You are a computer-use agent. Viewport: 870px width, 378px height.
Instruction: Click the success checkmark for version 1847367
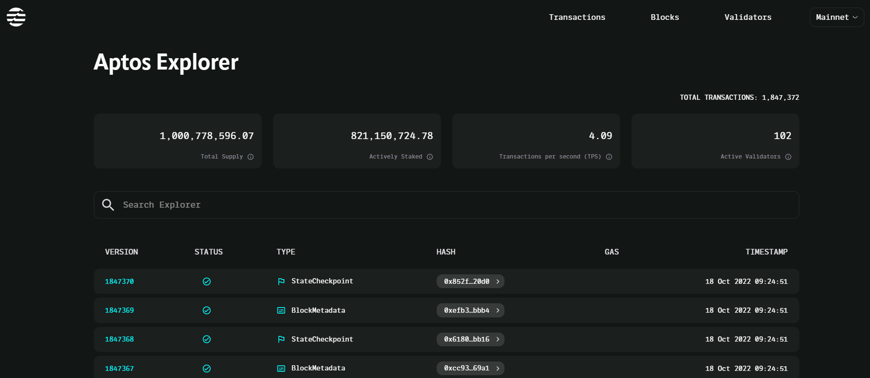coord(207,369)
